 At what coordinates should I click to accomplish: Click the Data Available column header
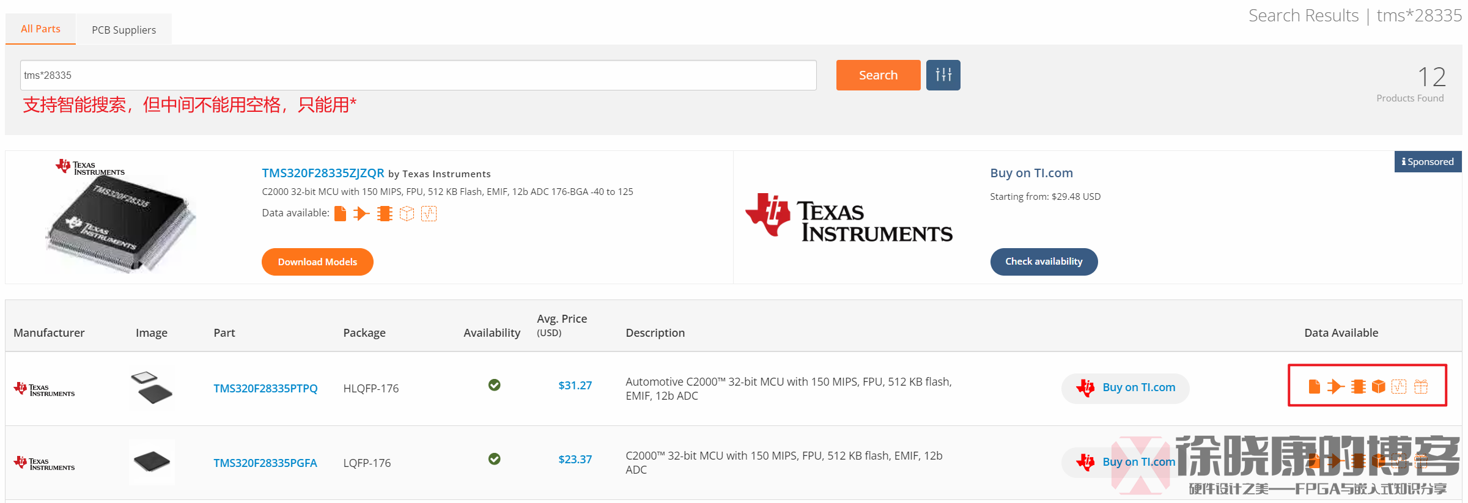tap(1341, 332)
